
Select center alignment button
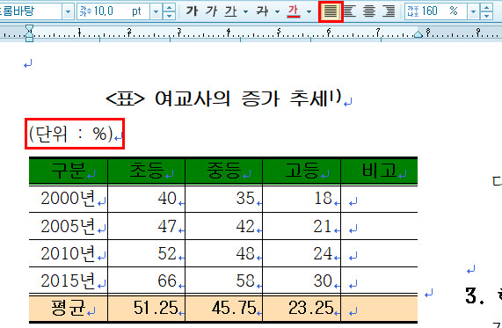369,11
